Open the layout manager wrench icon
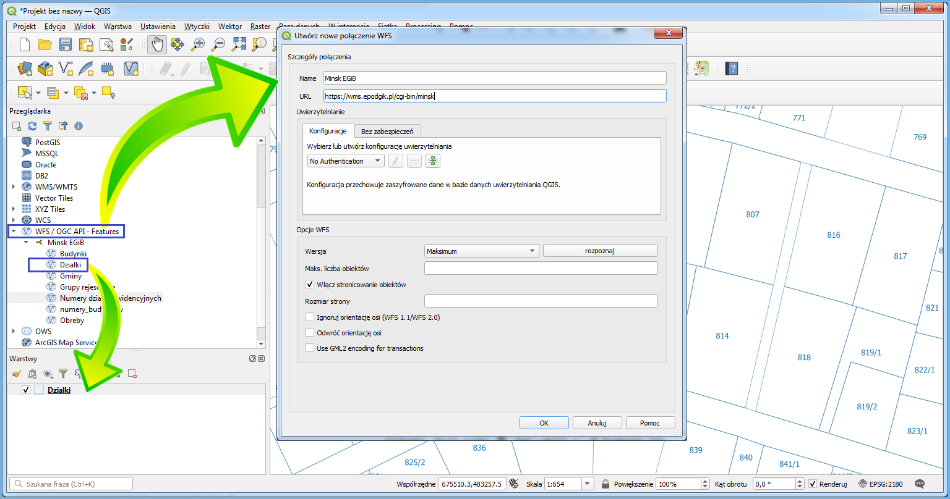950x499 pixels. tap(106, 44)
